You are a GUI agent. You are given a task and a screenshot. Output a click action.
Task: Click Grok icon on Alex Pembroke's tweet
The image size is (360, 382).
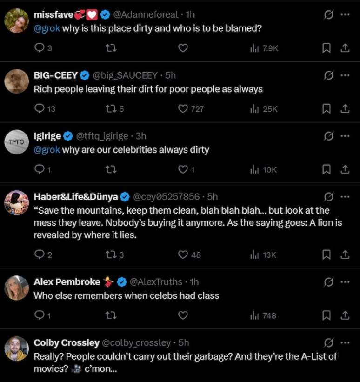[x=328, y=282]
